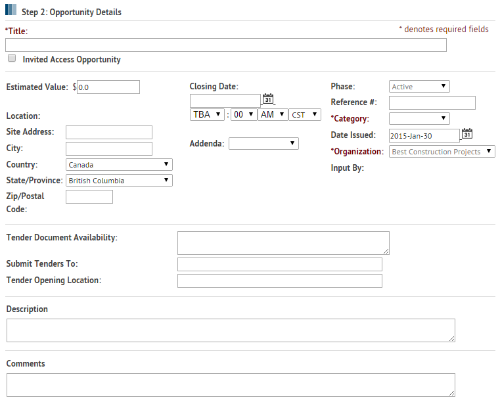Image resolution: width=500 pixels, height=404 pixels.
Task: Open the State/Province dropdown
Action: point(119,180)
